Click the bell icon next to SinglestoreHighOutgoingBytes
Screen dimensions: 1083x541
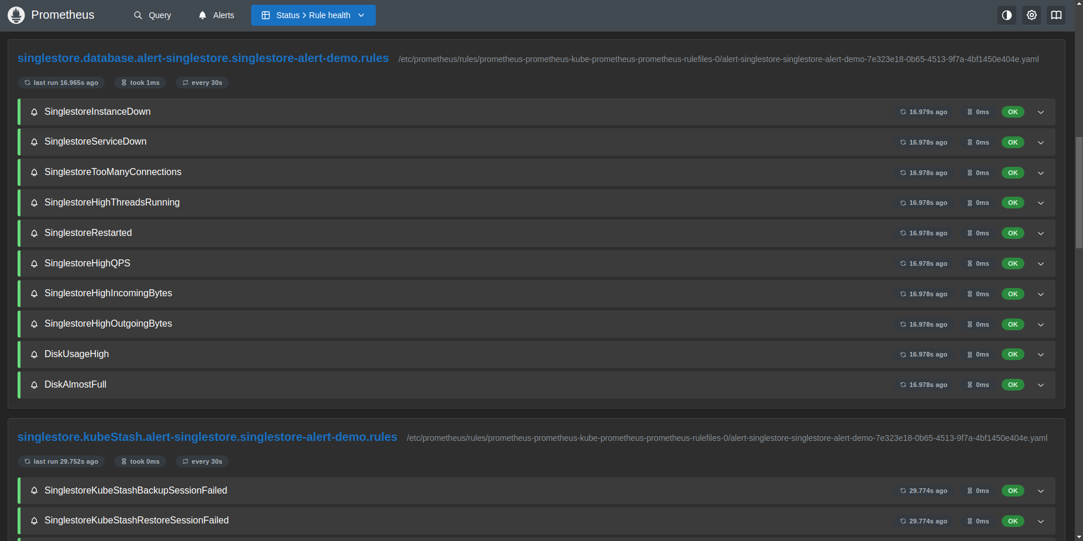pos(34,324)
